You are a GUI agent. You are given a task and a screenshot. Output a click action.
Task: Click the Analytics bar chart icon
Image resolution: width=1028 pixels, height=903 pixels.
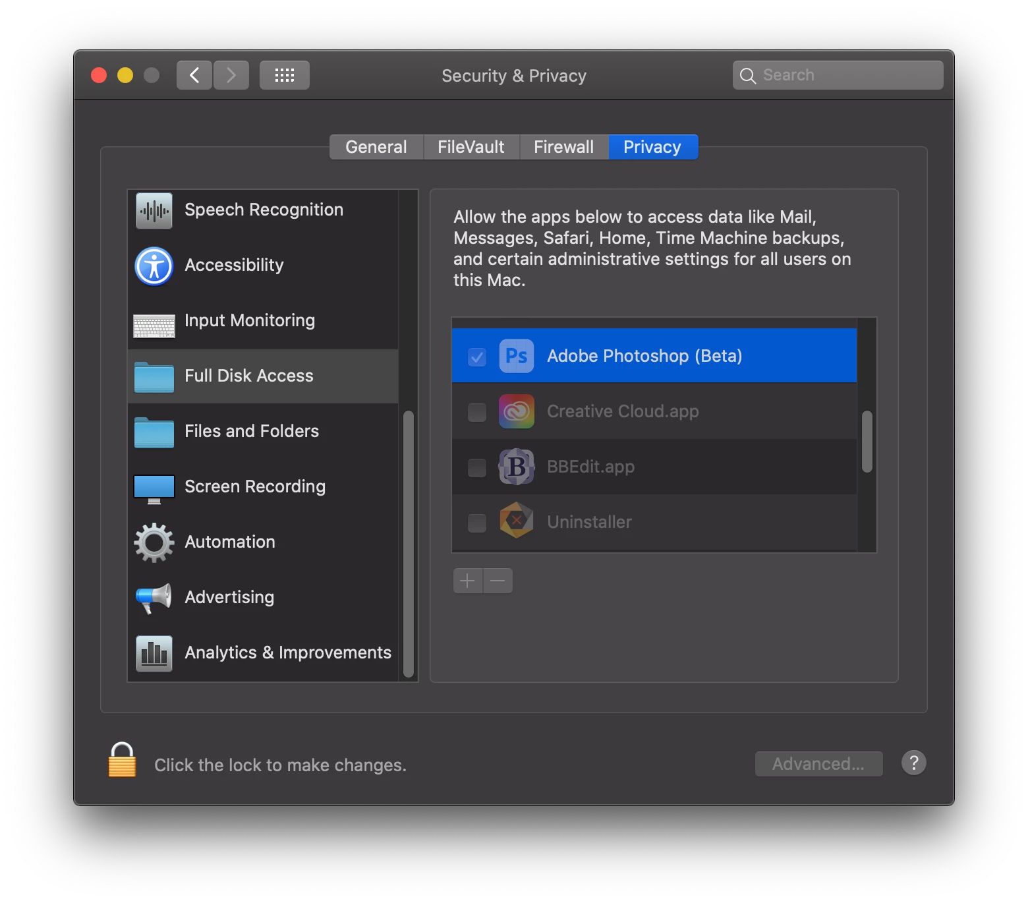(154, 653)
